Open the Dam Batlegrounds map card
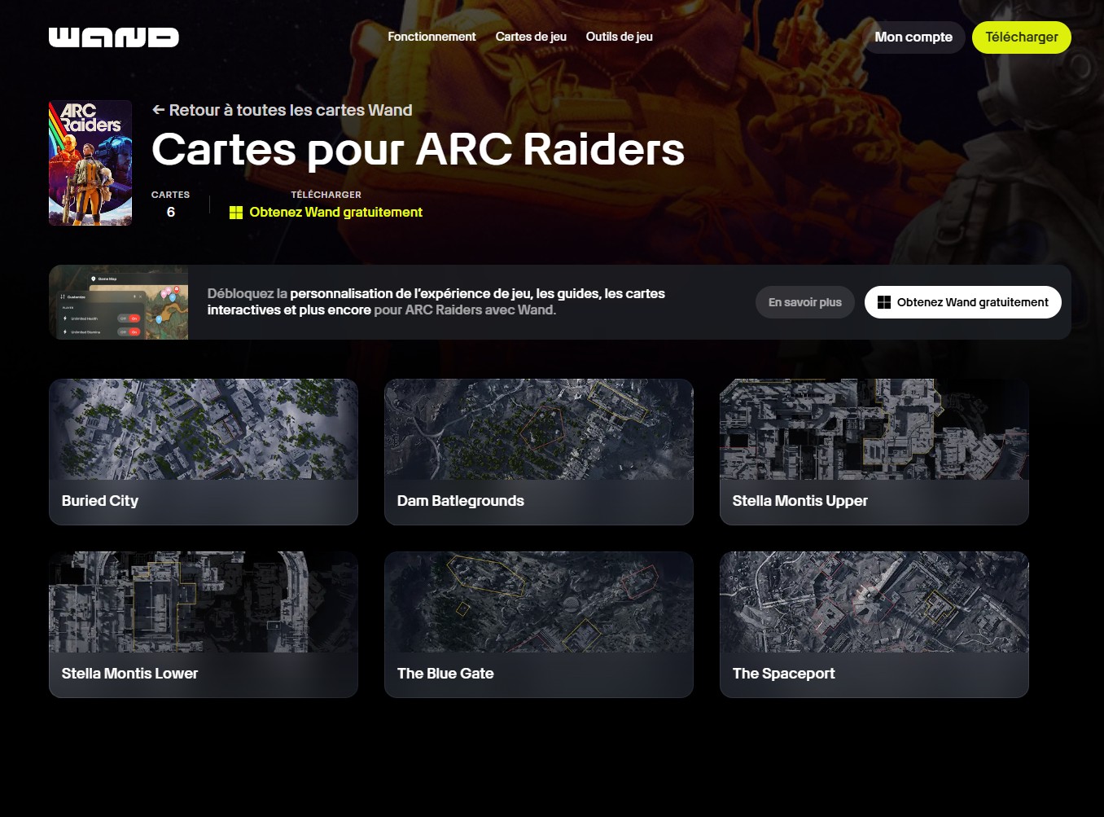 coord(539,452)
